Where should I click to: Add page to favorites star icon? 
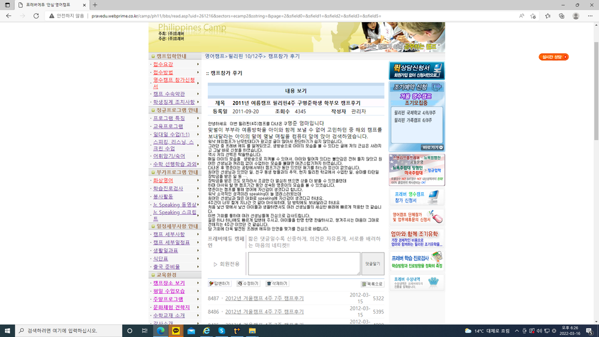click(x=533, y=16)
